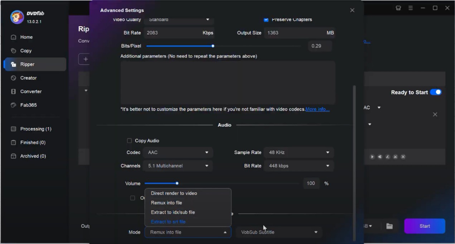Open the Finished tasks list
The image size is (455, 244).
33,142
